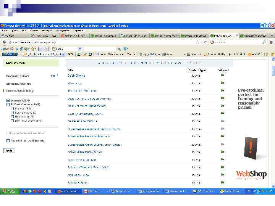
Task: Check the Books checkbox
Action: 12,109
